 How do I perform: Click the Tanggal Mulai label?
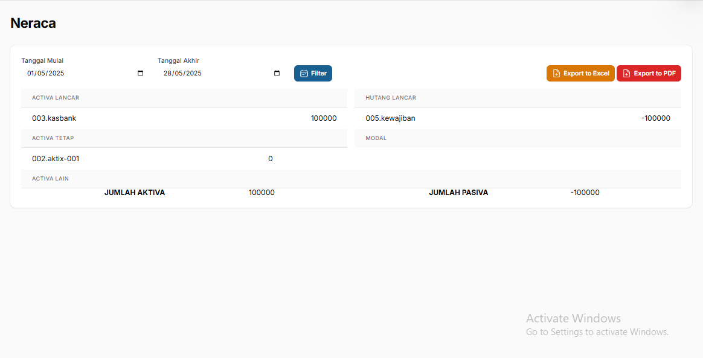tap(42, 60)
